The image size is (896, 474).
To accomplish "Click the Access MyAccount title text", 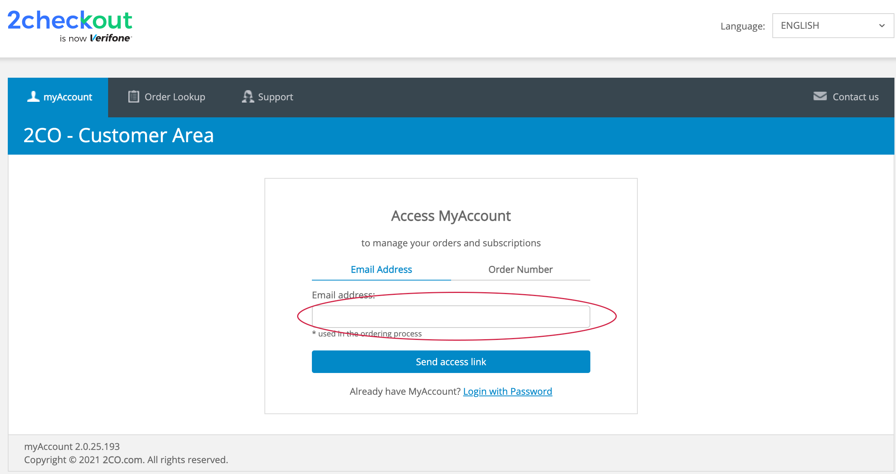I will point(451,216).
